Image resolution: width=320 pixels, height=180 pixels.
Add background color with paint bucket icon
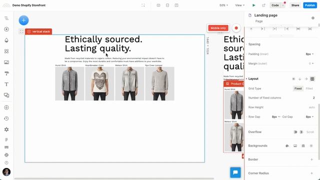(x=287, y=145)
